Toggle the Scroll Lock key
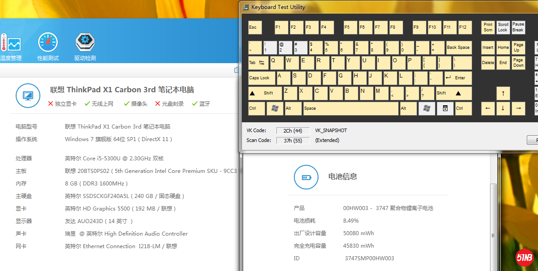Viewport: 538px width, 271px height. click(x=503, y=27)
